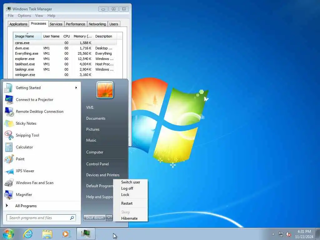Click Show desktop button at taskbar end
This screenshot has height=240, width=320.
click(x=318, y=234)
